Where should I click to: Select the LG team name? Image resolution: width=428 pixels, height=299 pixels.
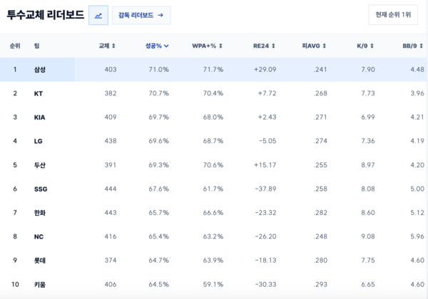click(39, 141)
